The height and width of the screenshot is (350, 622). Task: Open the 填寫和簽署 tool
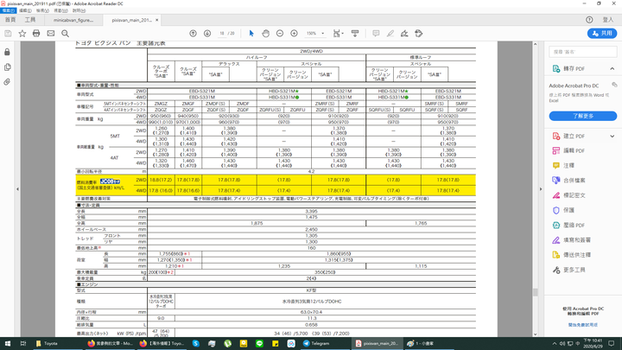[x=572, y=240]
